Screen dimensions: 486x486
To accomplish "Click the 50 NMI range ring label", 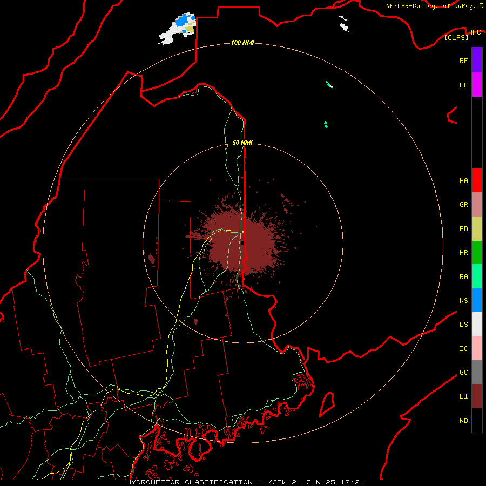I will pos(242,143).
